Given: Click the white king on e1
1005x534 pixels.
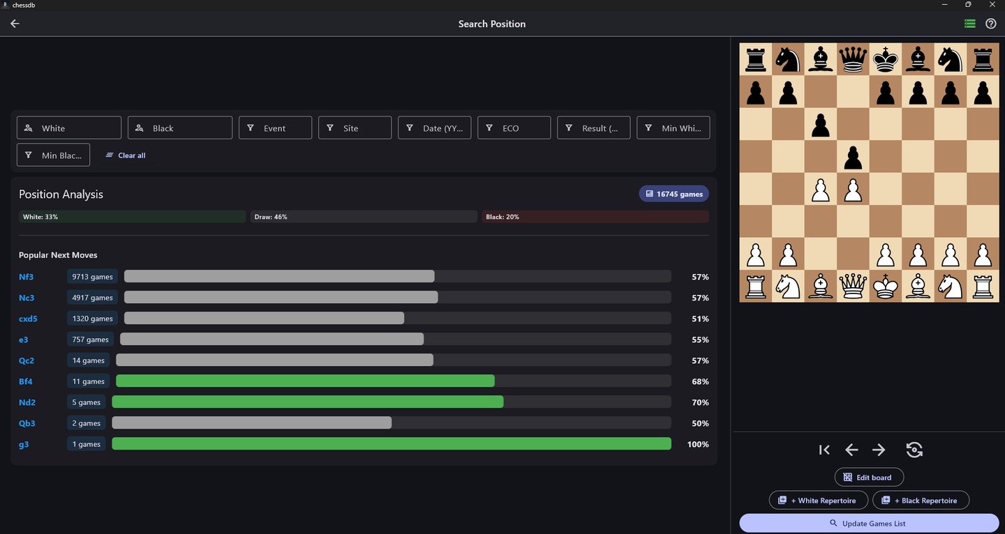Looking at the screenshot, I should click(886, 286).
